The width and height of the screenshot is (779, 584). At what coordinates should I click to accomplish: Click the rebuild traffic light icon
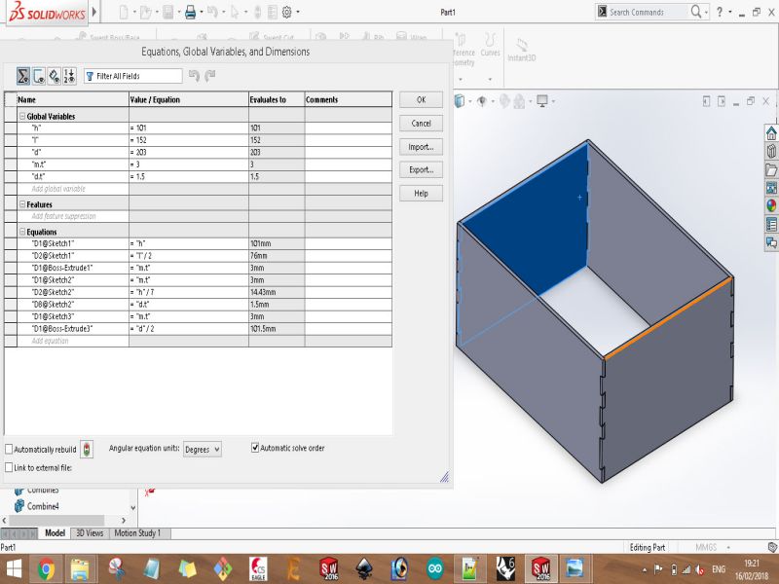click(x=87, y=450)
